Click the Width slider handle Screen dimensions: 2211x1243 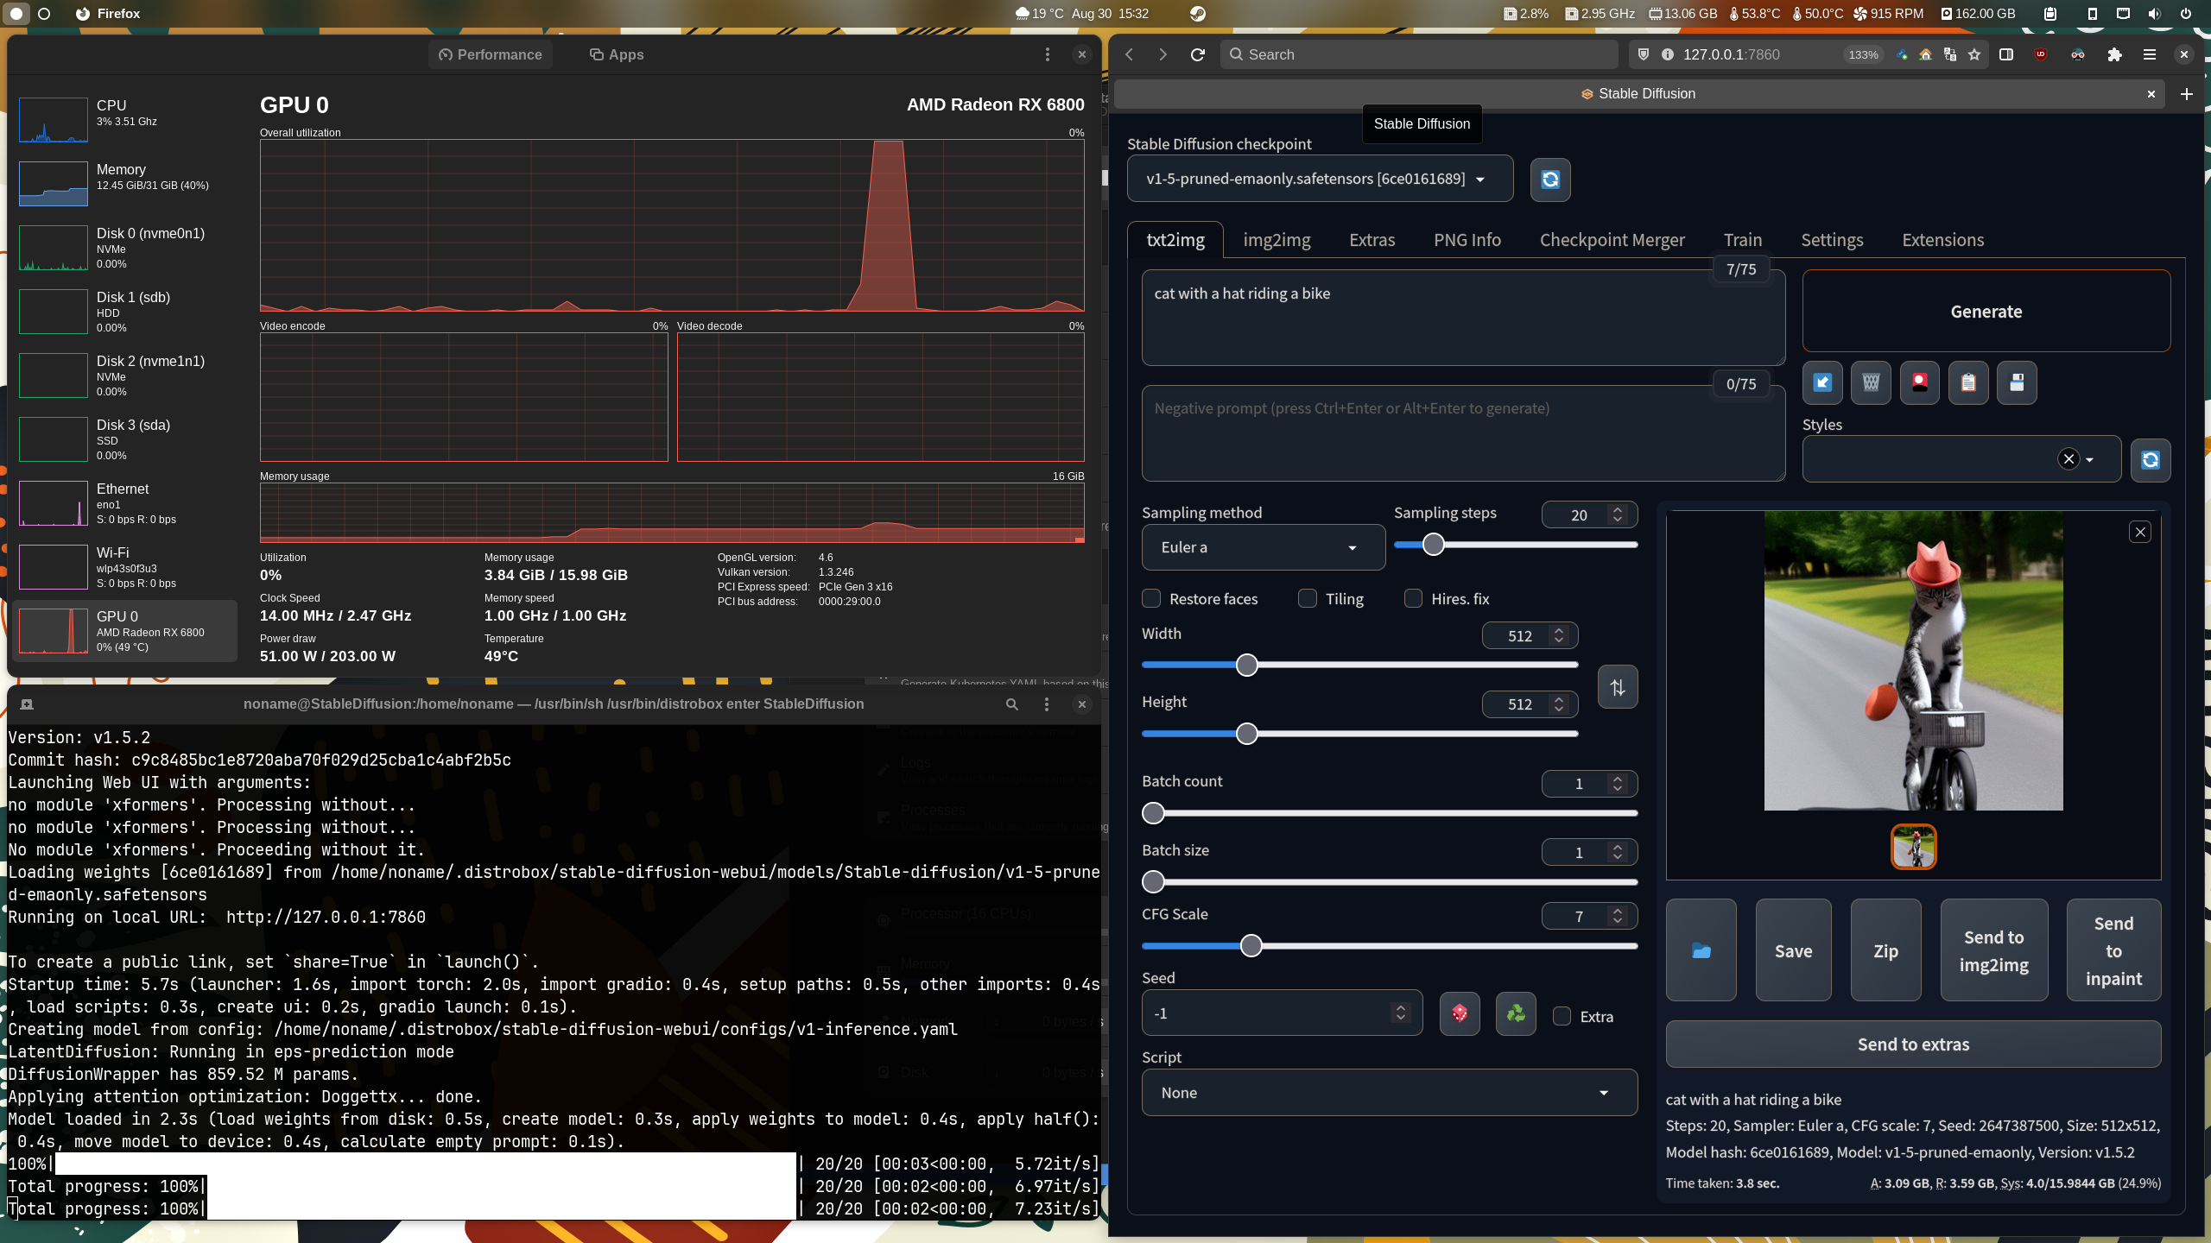tap(1246, 665)
